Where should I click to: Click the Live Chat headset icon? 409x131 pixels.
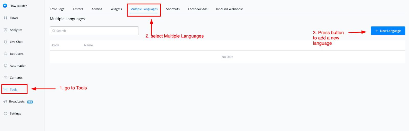click(x=5, y=42)
